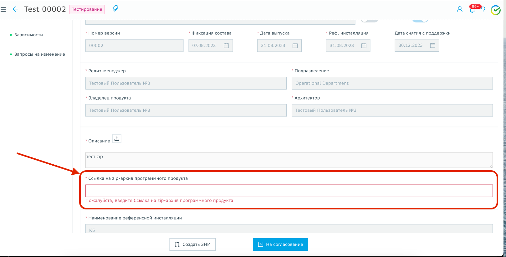Open notifications bell with 99+ badge
The image size is (506, 257).
pyautogui.click(x=472, y=10)
